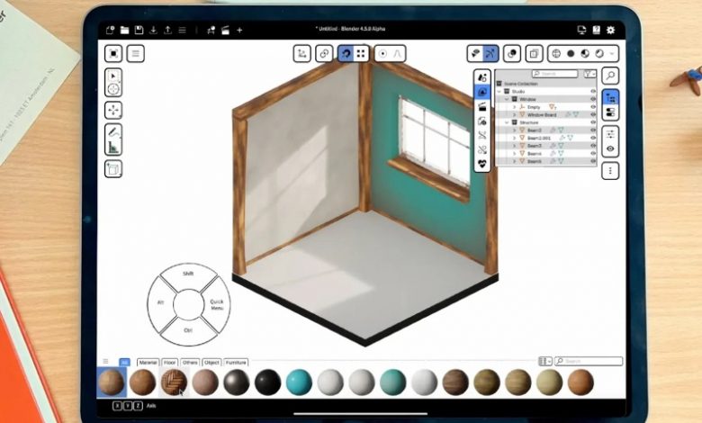Select the Annotate pencil tool
This screenshot has height=423, width=702.
[x=114, y=132]
